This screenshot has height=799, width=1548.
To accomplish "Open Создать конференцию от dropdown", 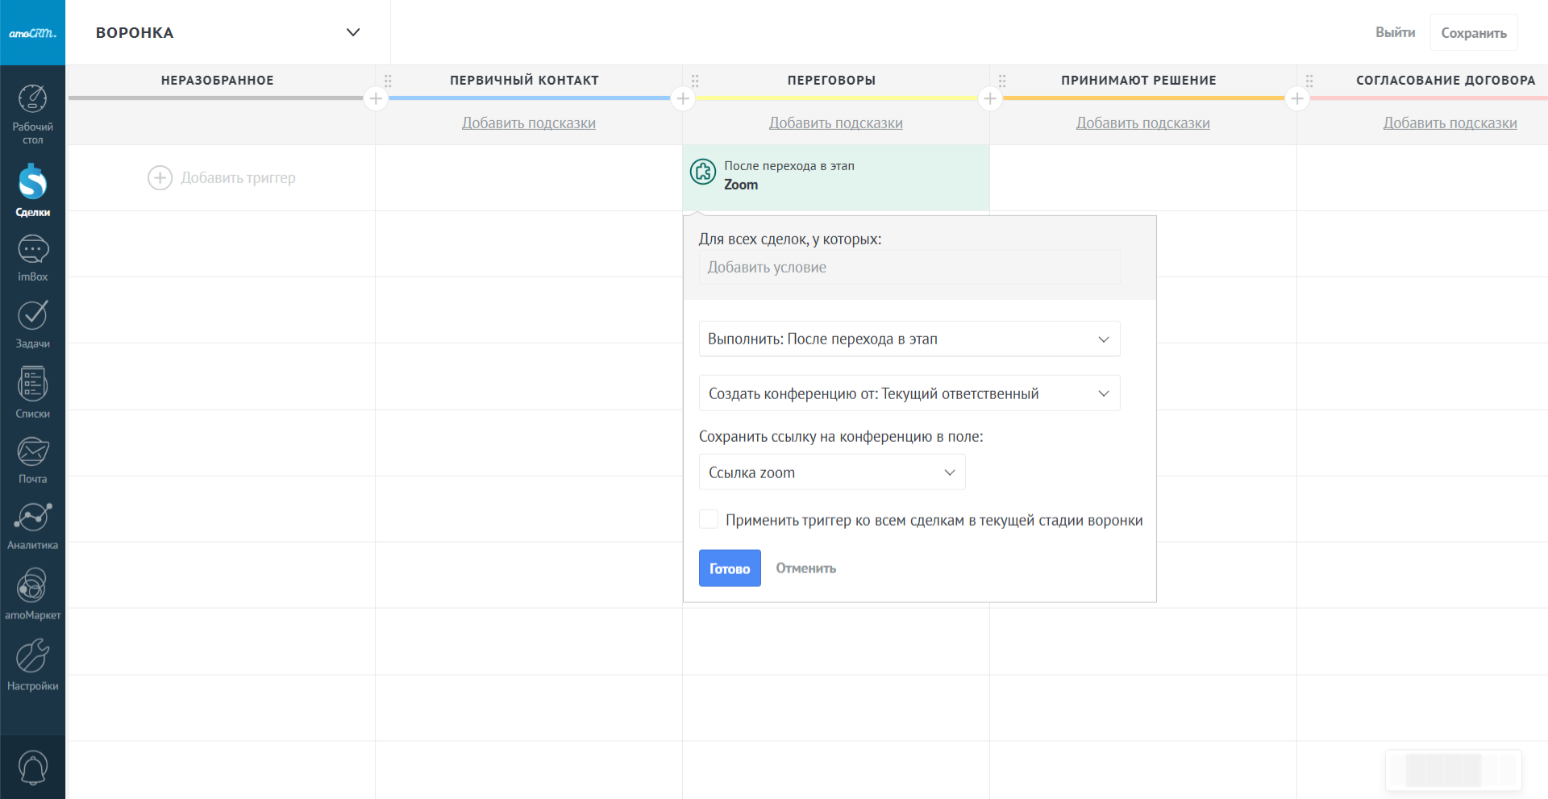I will point(909,393).
